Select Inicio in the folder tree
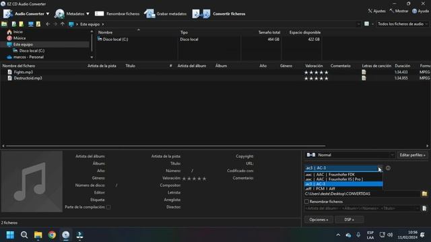Screen dimensions: 431x242 click(18, 32)
